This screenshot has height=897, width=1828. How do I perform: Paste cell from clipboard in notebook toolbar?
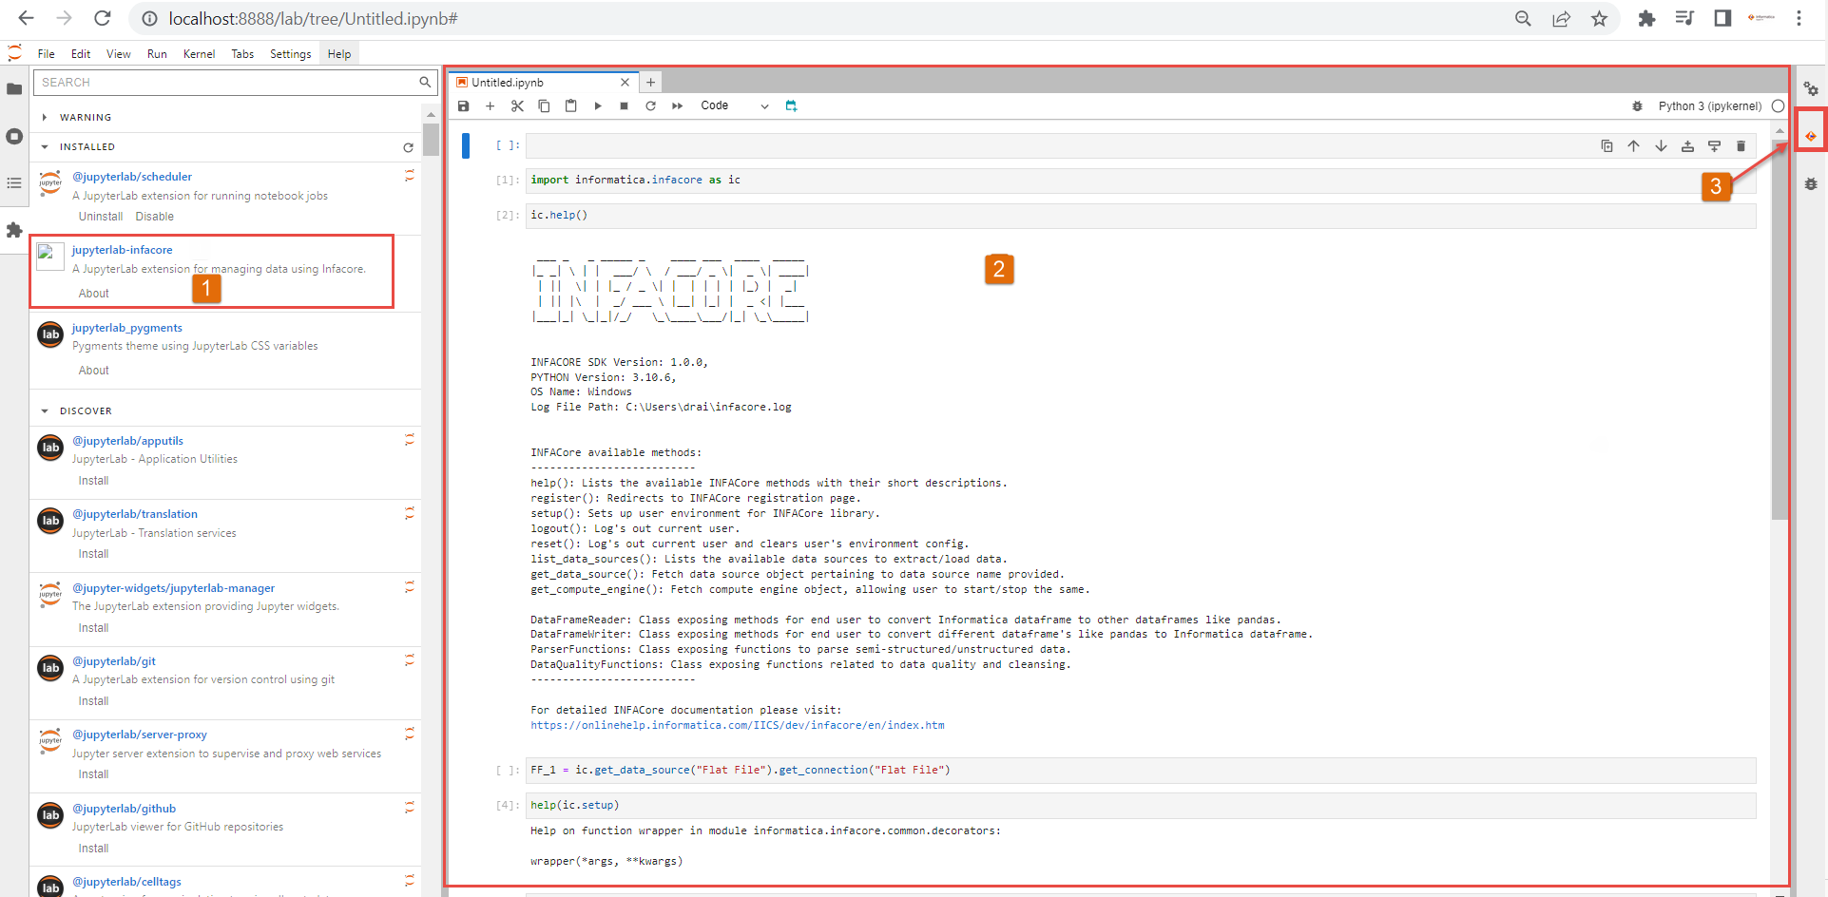570,106
